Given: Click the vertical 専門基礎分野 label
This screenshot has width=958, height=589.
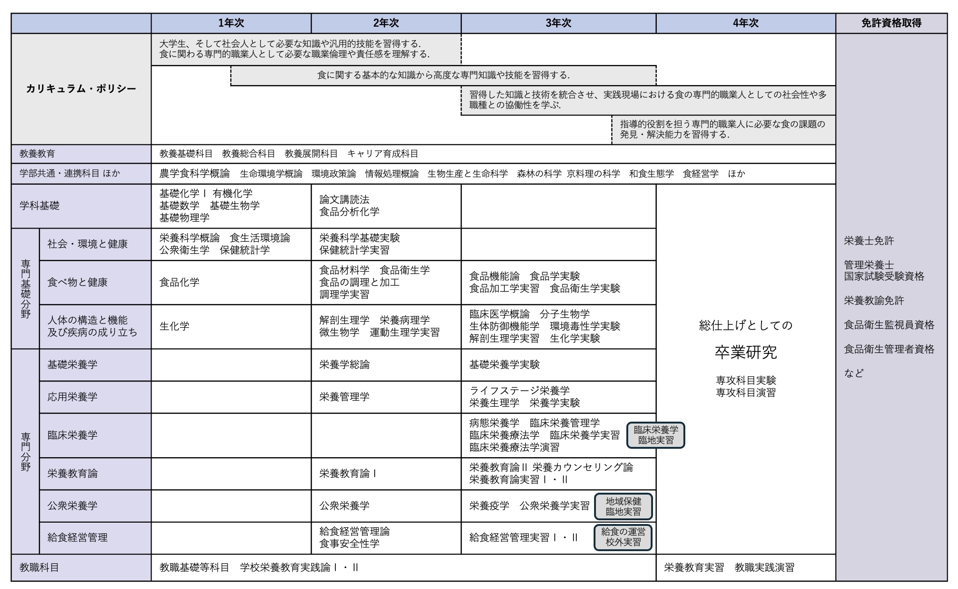Looking at the screenshot, I should pos(26,288).
